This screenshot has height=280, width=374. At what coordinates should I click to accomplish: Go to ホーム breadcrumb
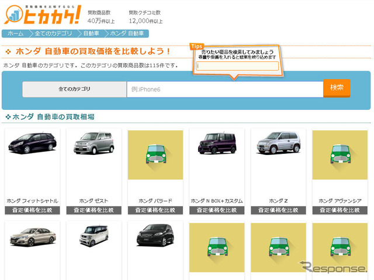16,33
